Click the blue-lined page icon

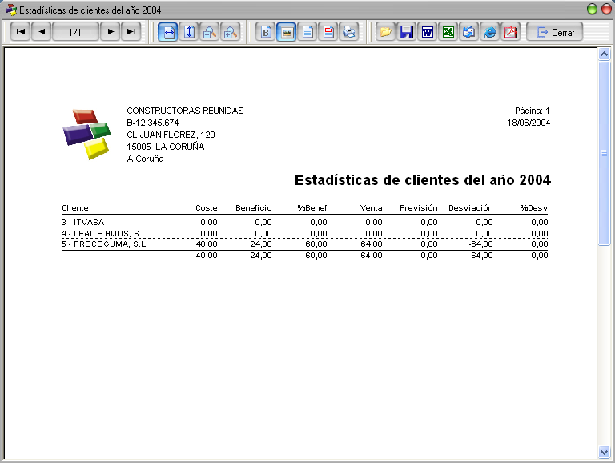click(307, 32)
